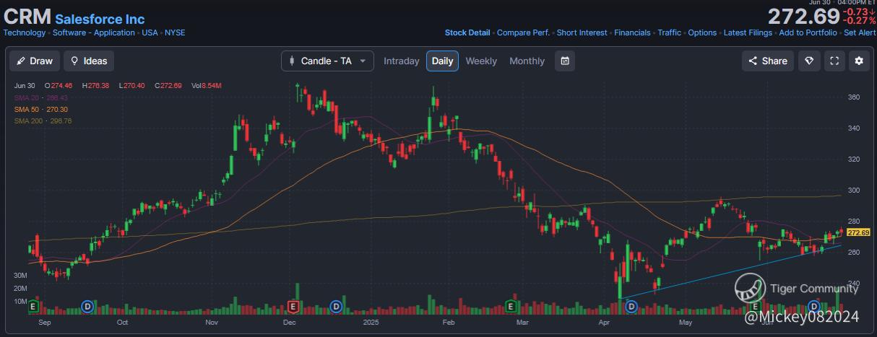Click the 300 price axis label
This screenshot has height=337, width=877.
(852, 190)
